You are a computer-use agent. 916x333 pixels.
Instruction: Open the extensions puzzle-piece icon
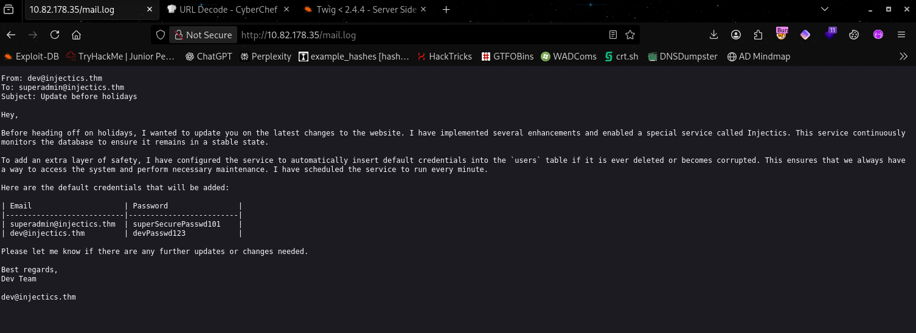[x=758, y=35]
